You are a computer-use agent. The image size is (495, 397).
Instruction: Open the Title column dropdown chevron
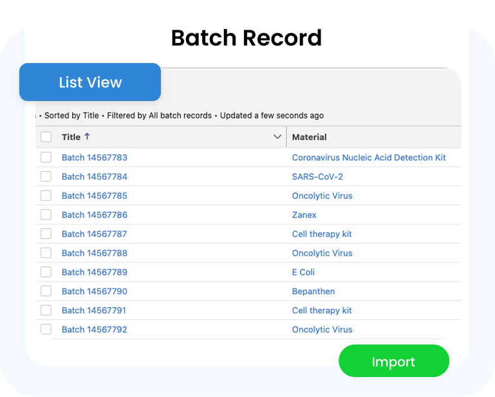click(x=277, y=137)
